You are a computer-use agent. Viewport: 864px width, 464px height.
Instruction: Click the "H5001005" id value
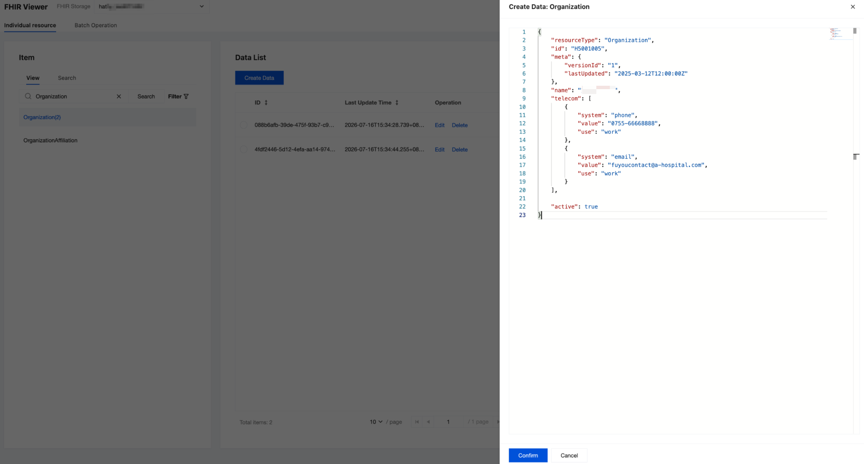pyautogui.click(x=588, y=49)
